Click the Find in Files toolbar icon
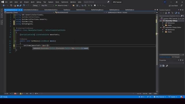This screenshot has width=185, height=104. click(x=74, y=5)
